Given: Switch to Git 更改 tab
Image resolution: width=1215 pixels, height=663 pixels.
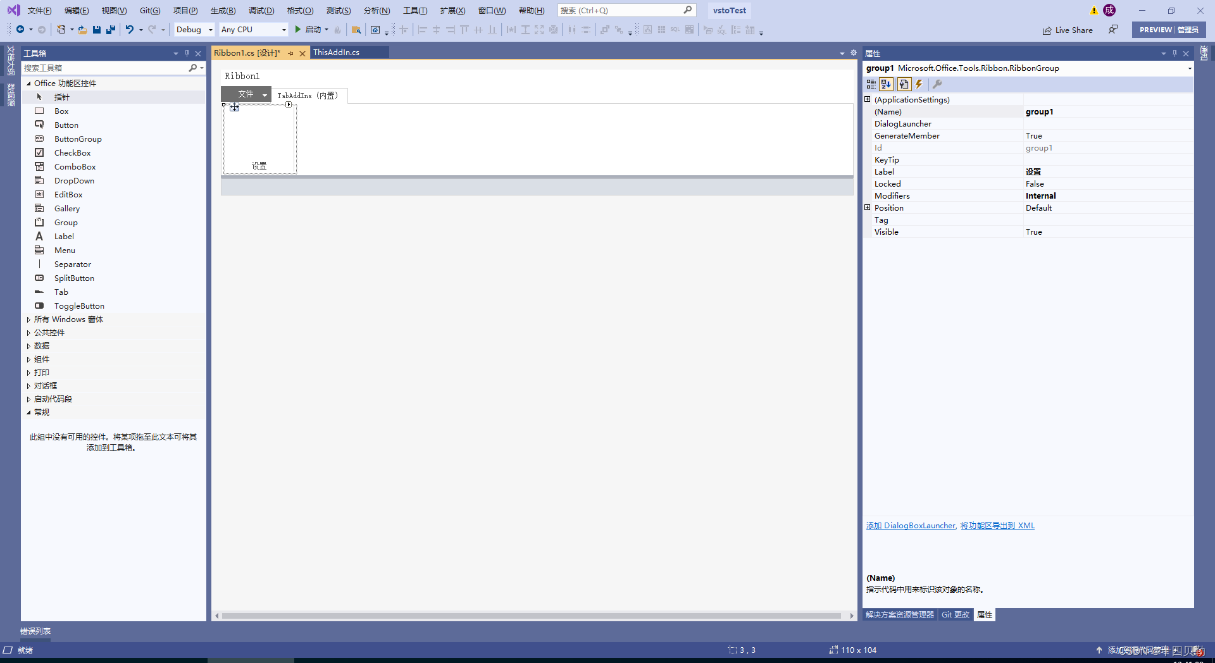Looking at the screenshot, I should (956, 615).
